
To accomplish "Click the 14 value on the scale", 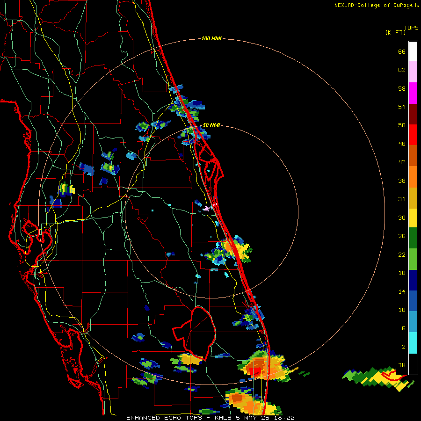I will 402,291.
